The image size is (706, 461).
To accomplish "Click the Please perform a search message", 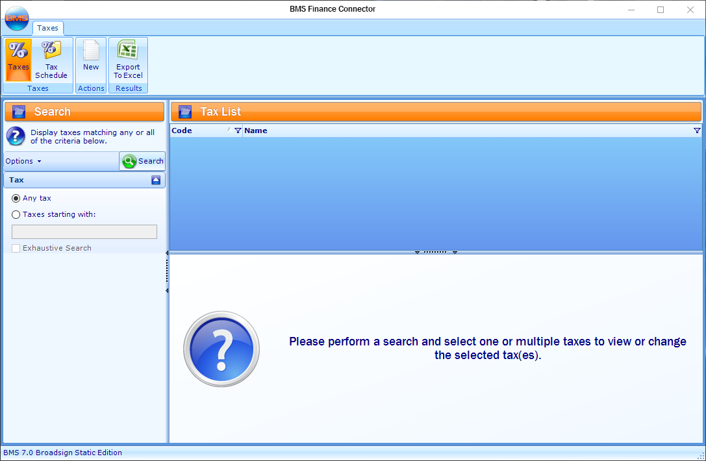I will point(488,348).
